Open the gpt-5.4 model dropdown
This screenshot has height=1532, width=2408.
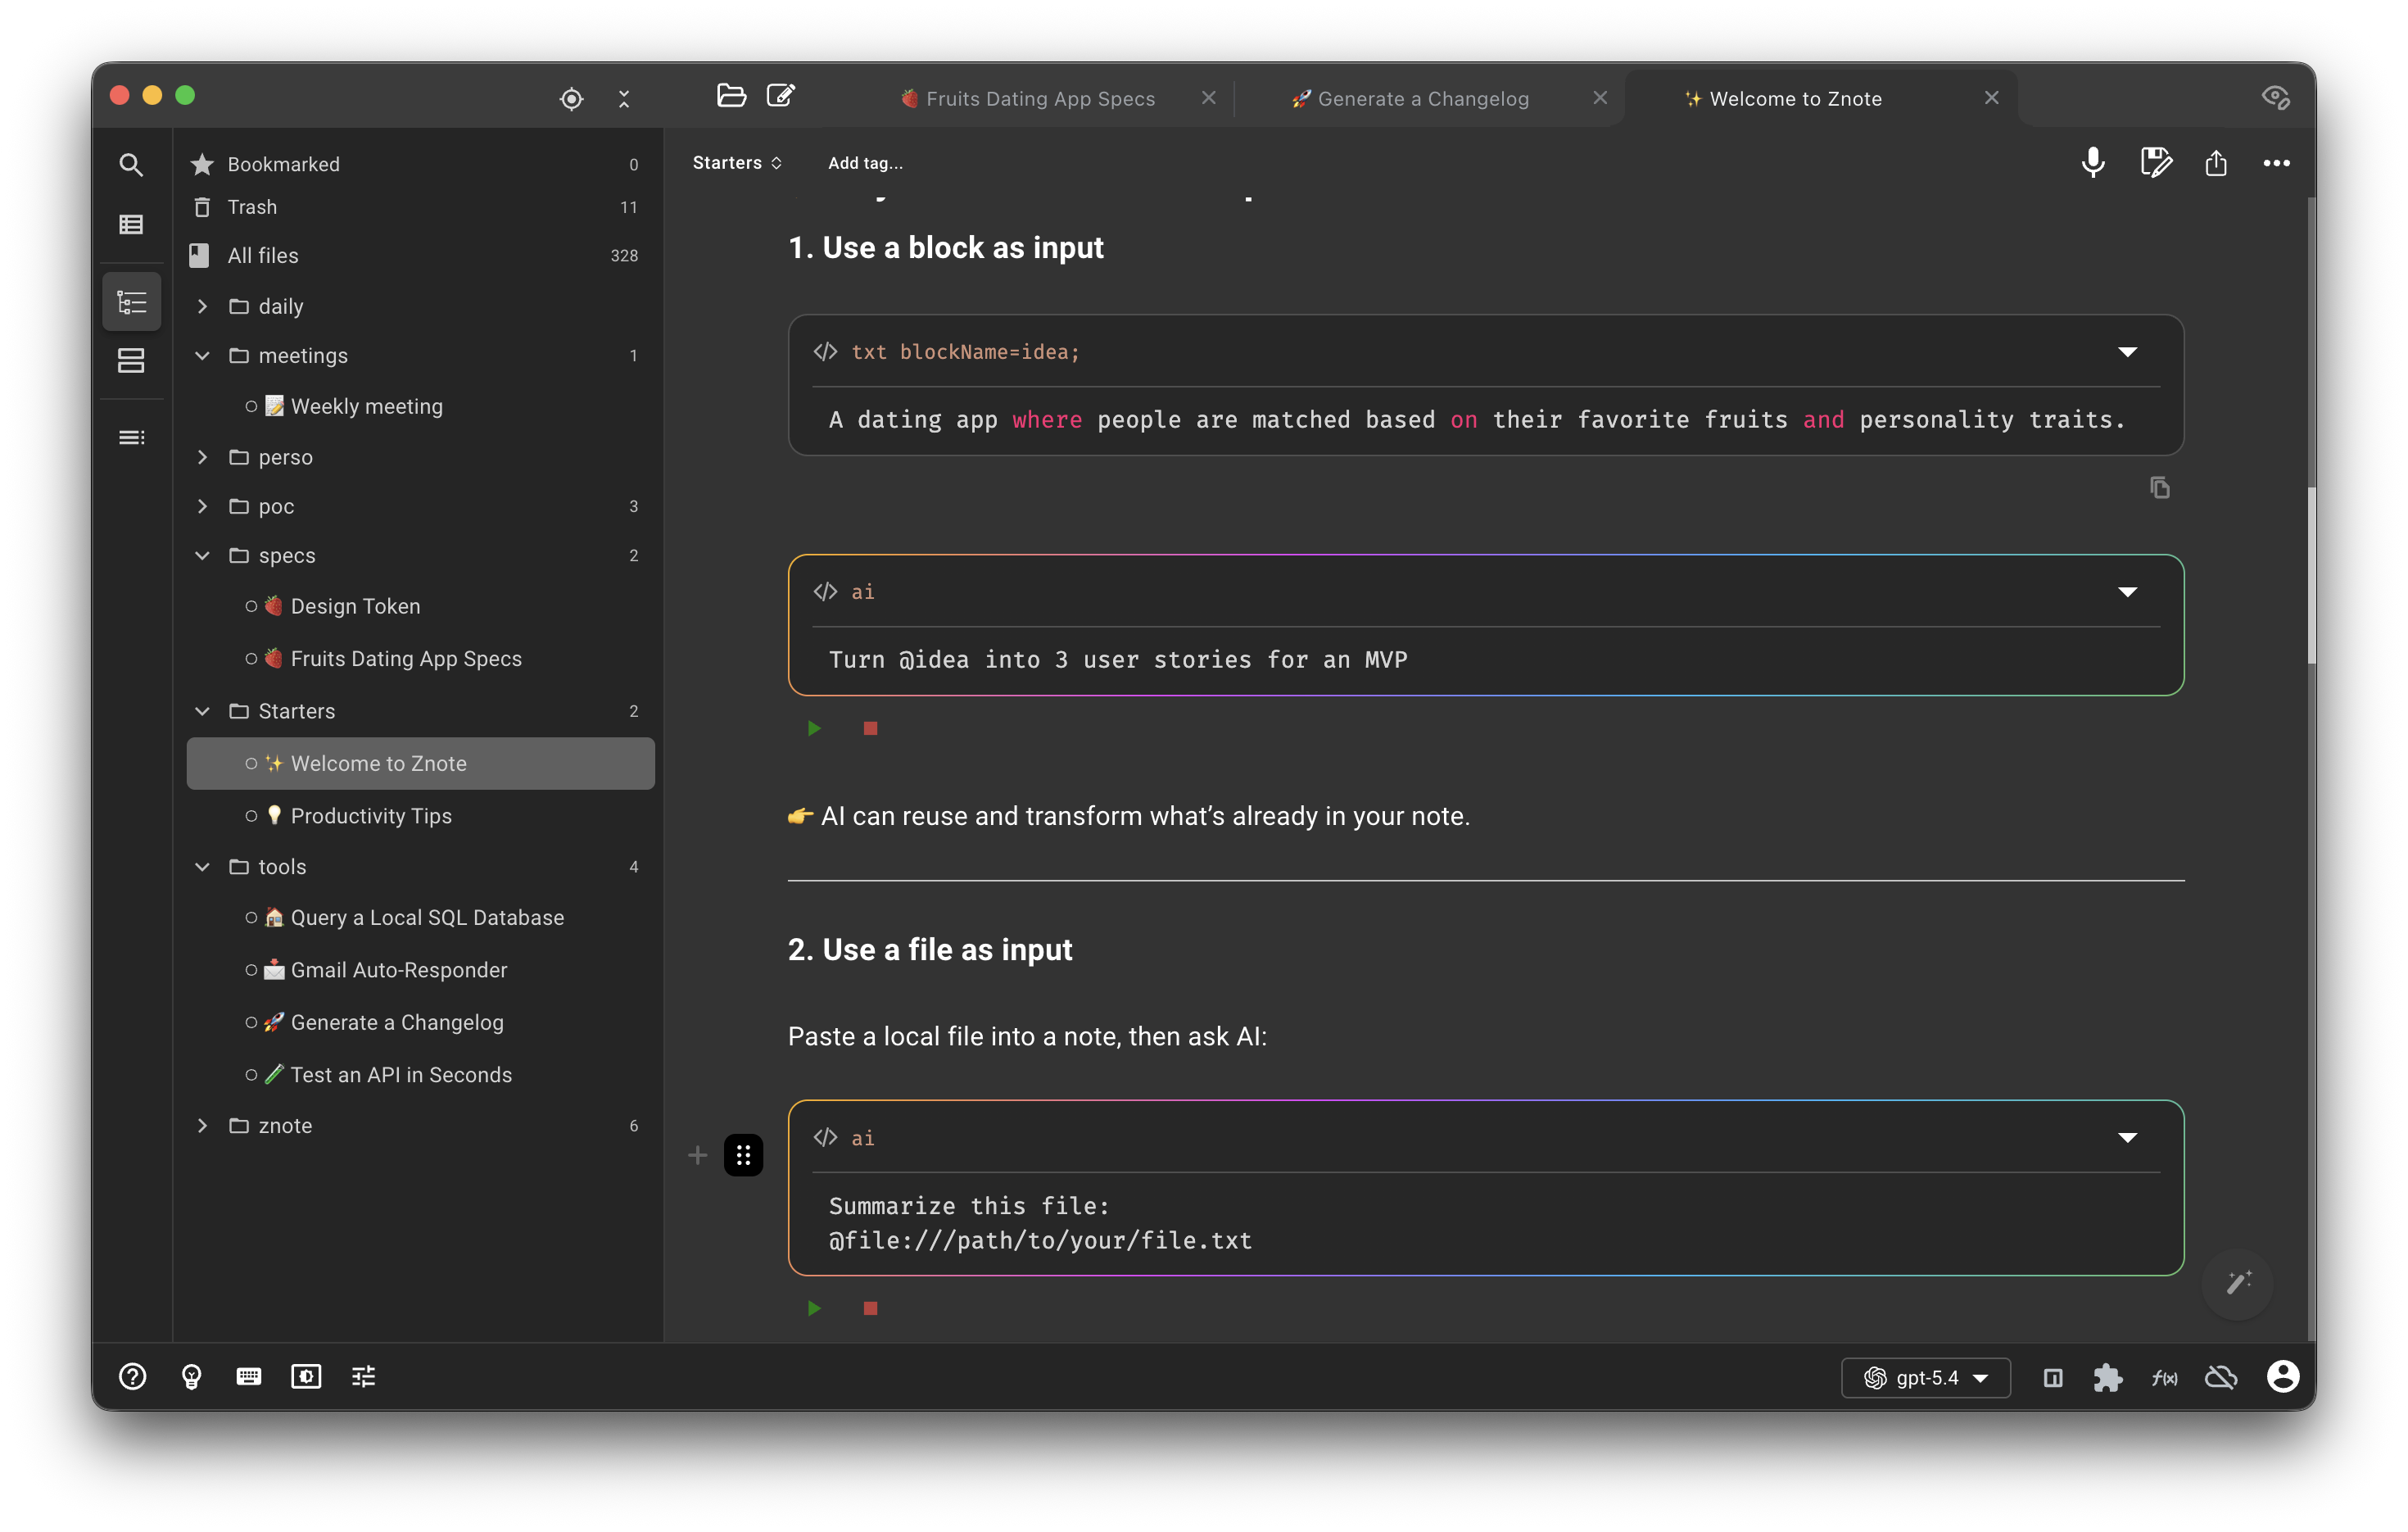pyautogui.click(x=1925, y=1377)
